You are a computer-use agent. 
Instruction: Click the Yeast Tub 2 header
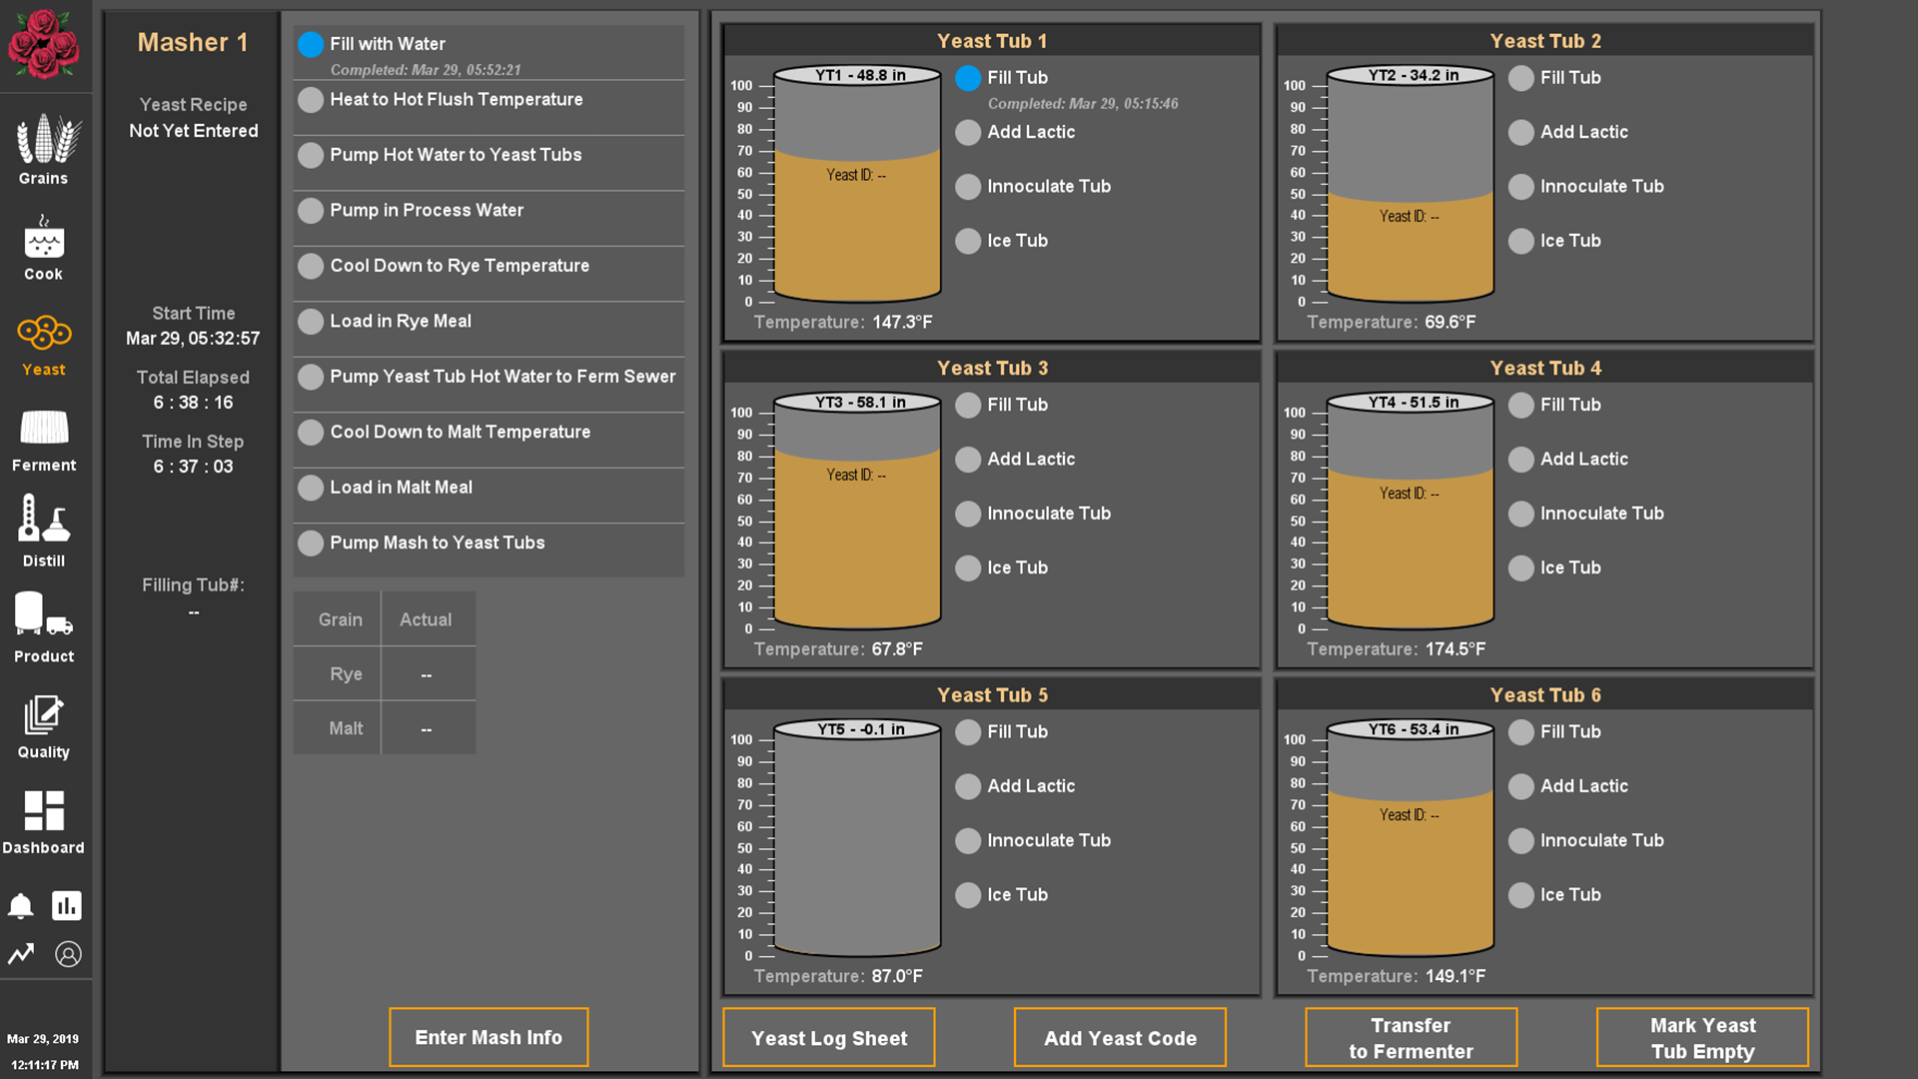(x=1544, y=41)
